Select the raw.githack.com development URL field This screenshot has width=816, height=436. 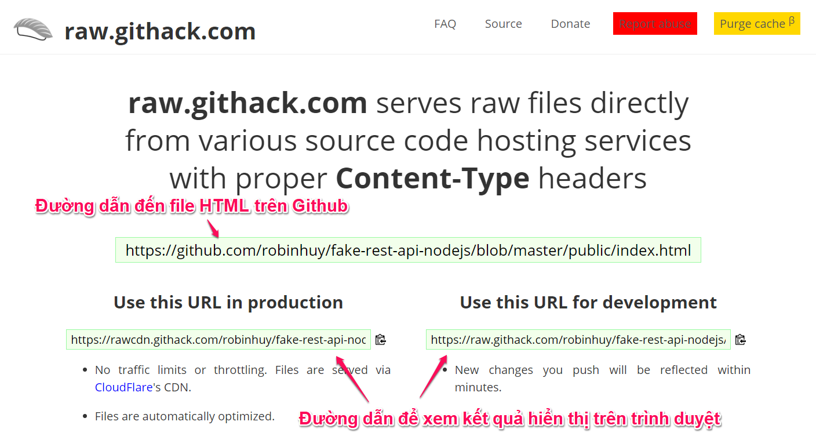(x=578, y=340)
